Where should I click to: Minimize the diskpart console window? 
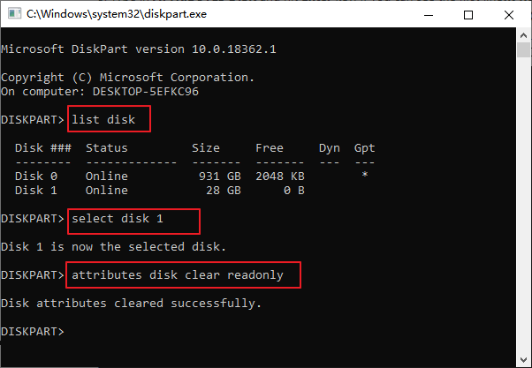click(x=429, y=14)
